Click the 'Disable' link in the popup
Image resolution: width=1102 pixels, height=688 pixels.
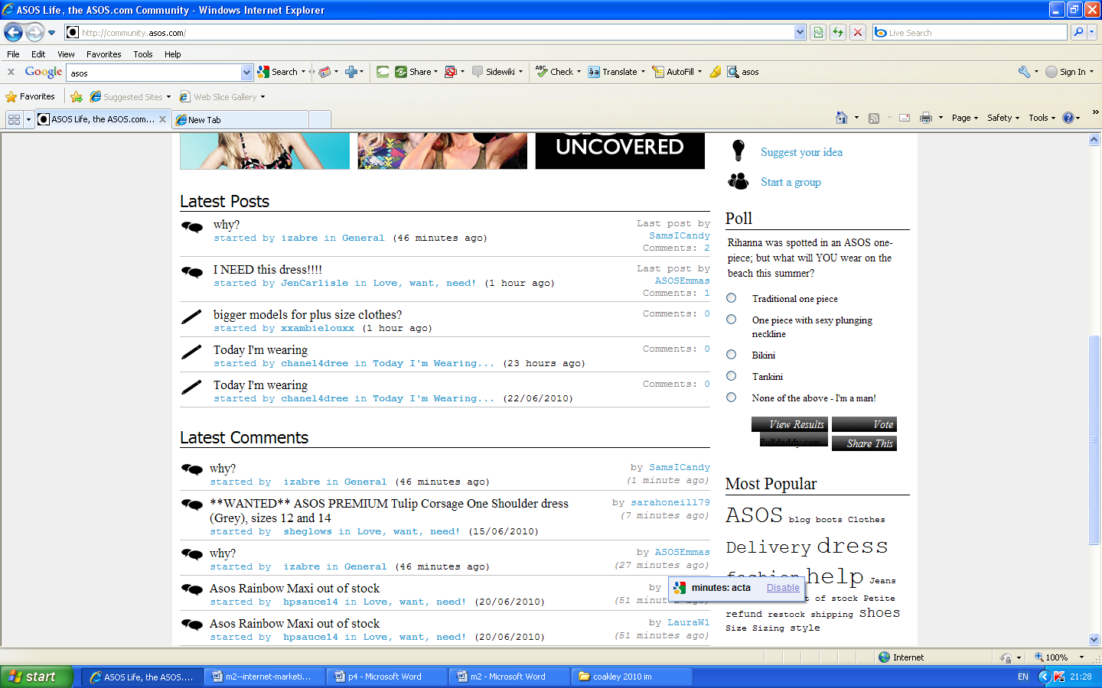point(783,588)
